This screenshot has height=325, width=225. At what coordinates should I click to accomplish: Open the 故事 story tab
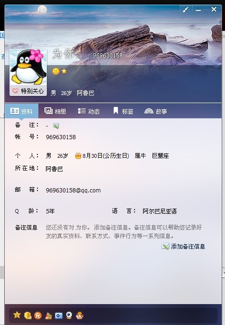[156, 111]
